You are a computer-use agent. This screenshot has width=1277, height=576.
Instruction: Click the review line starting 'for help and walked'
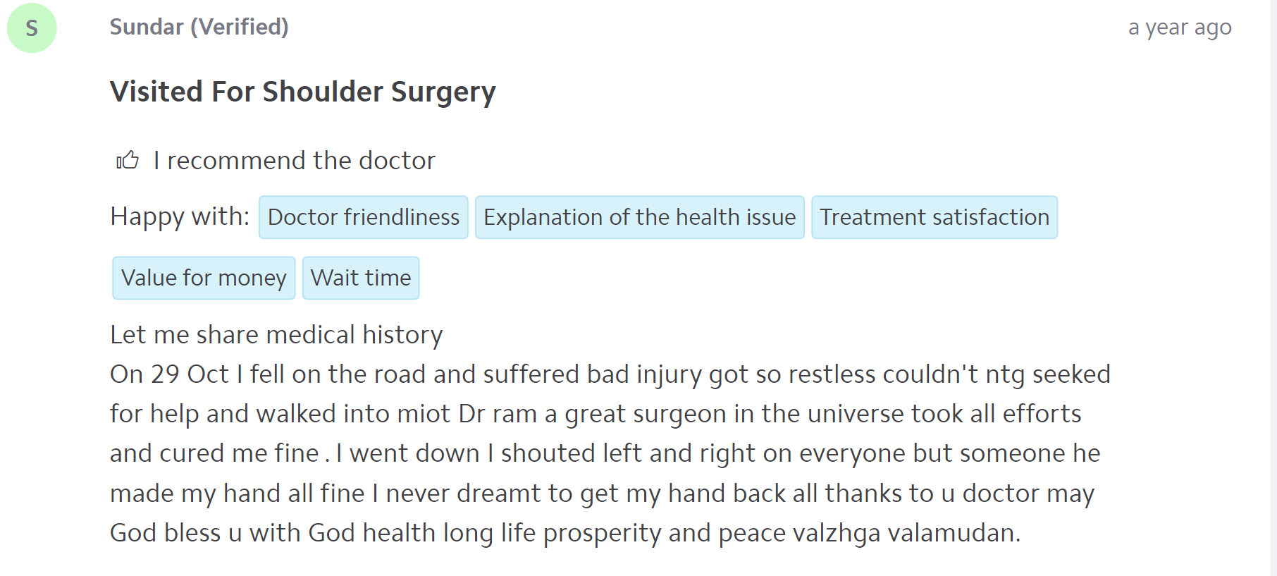(596, 414)
